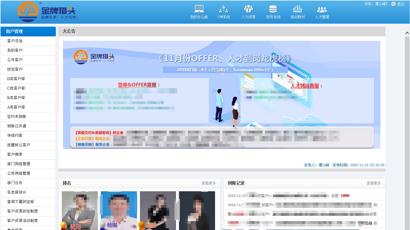Open 我的办公桌 desk icon

coord(199,9)
